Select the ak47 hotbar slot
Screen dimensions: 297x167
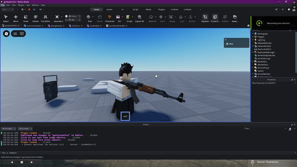point(125,116)
